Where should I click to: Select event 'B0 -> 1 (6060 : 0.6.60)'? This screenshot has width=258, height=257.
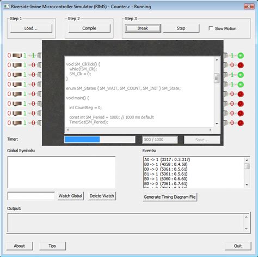tap(165, 179)
